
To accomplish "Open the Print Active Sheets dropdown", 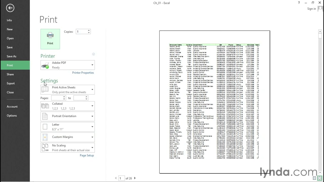I will coord(68,90).
